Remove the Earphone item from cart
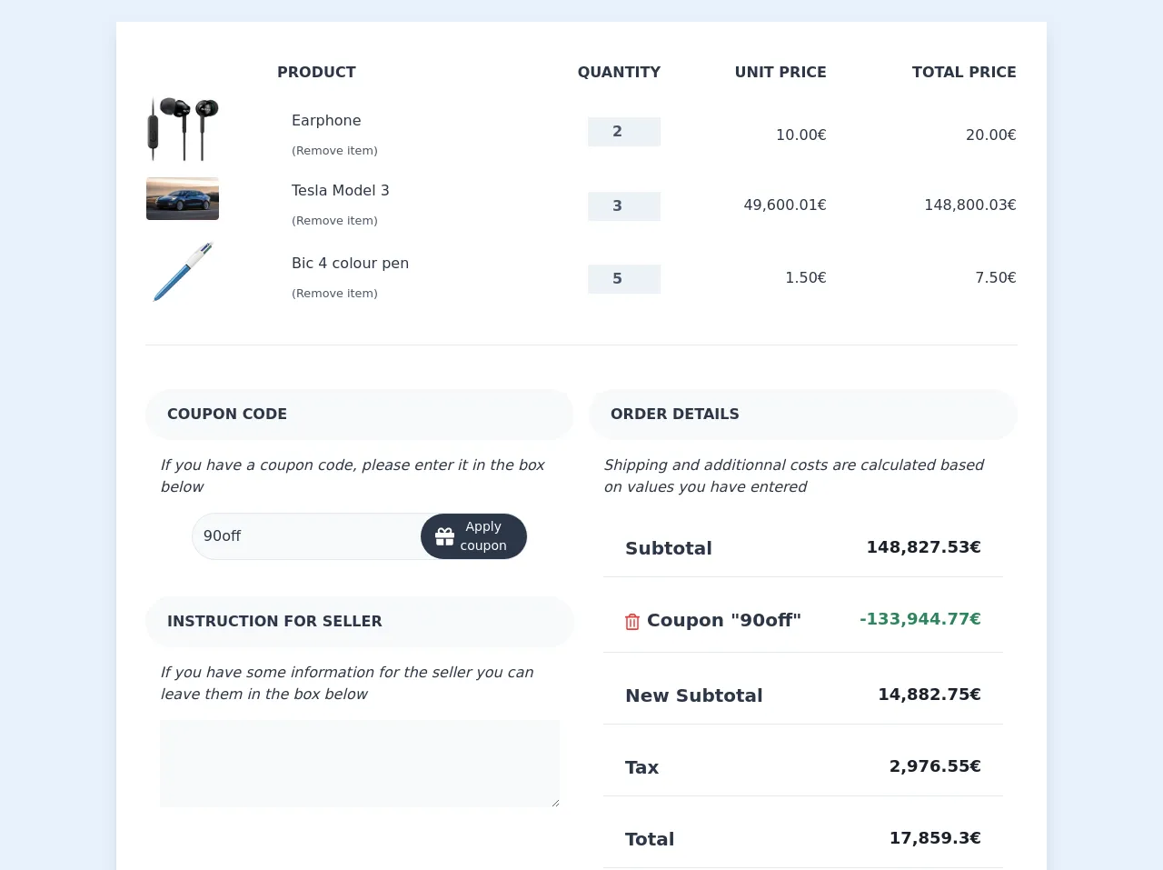This screenshot has width=1163, height=870. [334, 151]
